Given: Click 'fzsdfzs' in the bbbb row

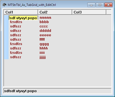Looking at the screenshot, I should click(x=16, y=22).
